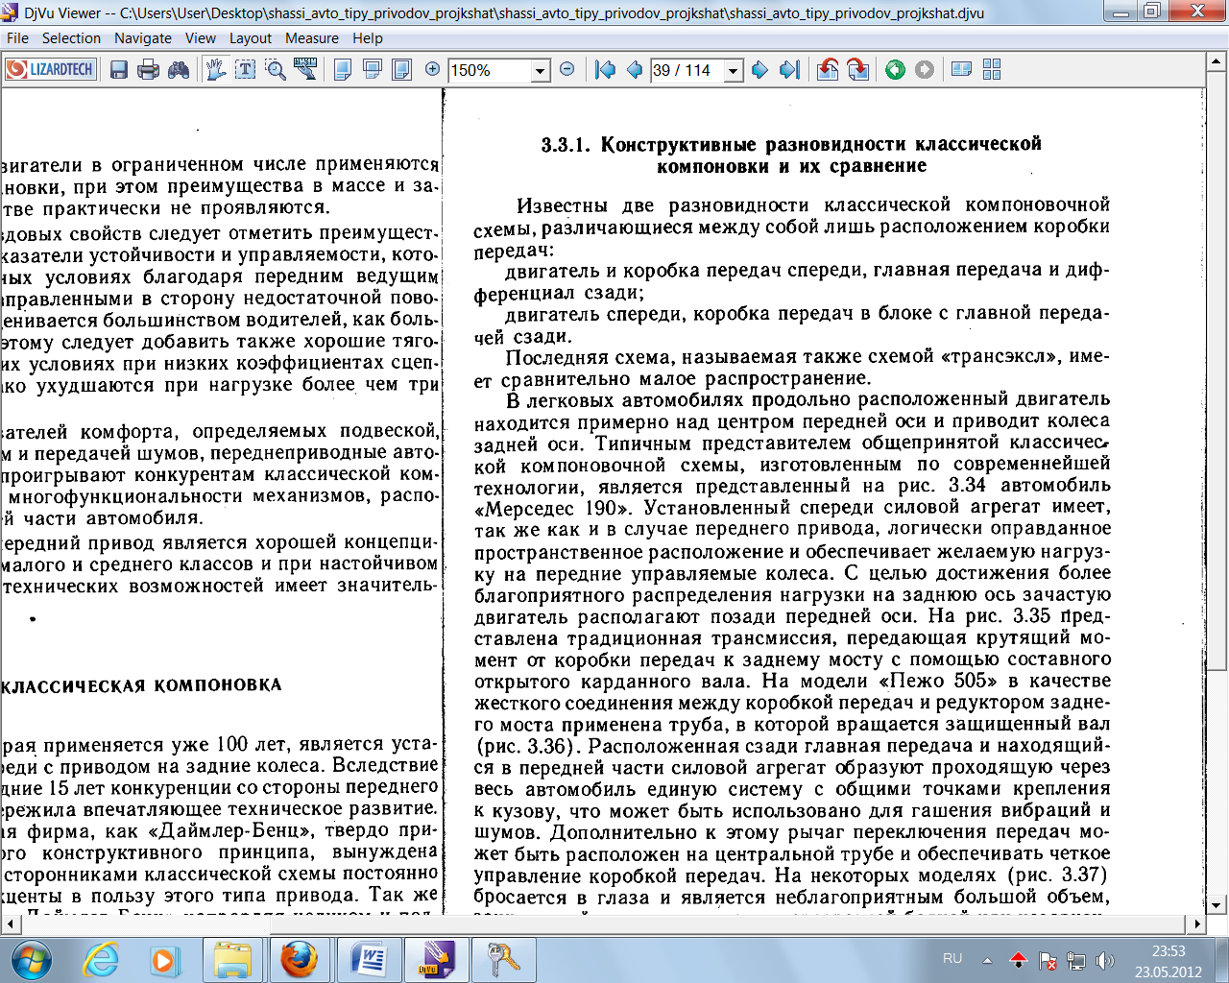Click the text '«Мерседес 190»'
Screen dimensions: 1229x983
[553, 508]
